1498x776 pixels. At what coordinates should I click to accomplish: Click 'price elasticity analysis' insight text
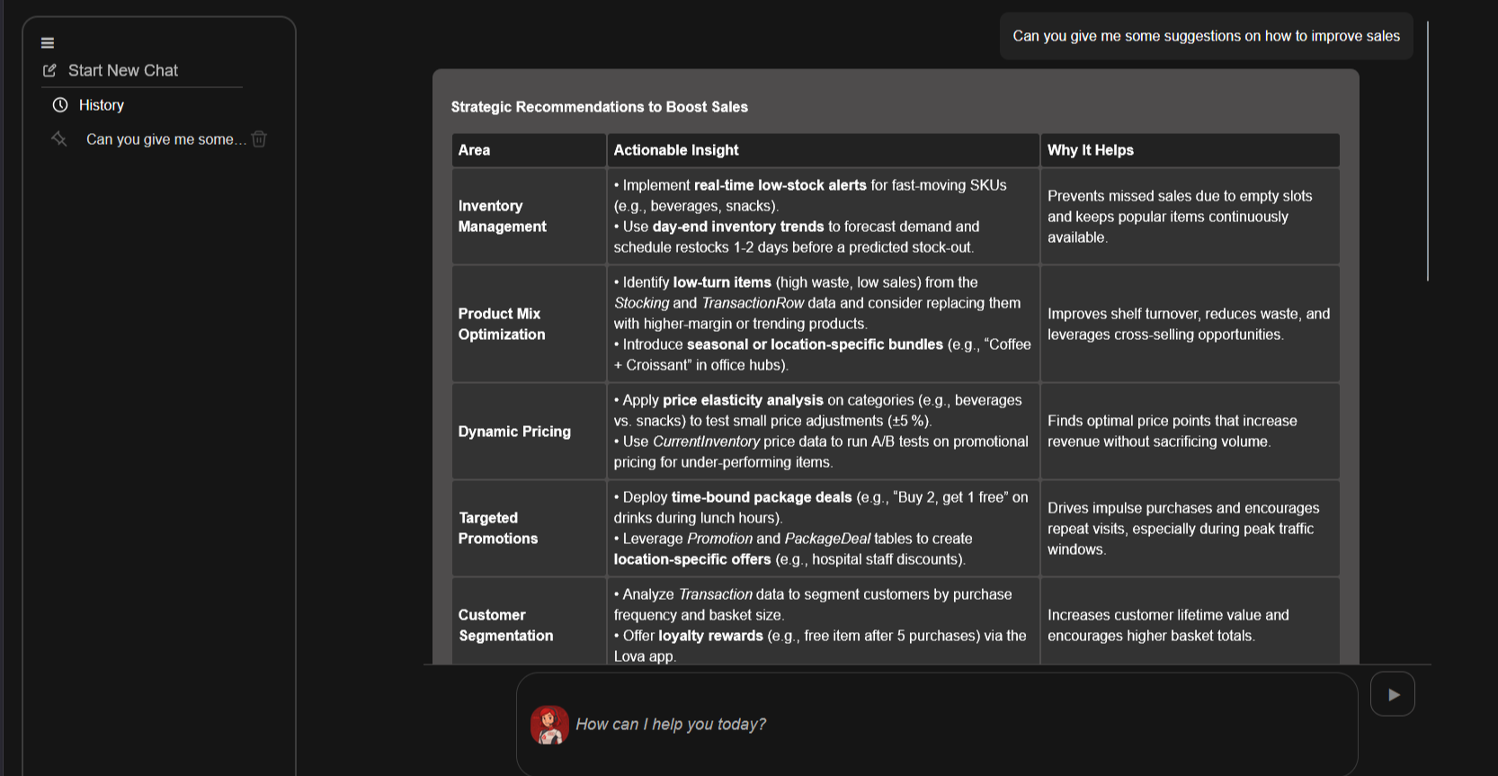pos(743,400)
